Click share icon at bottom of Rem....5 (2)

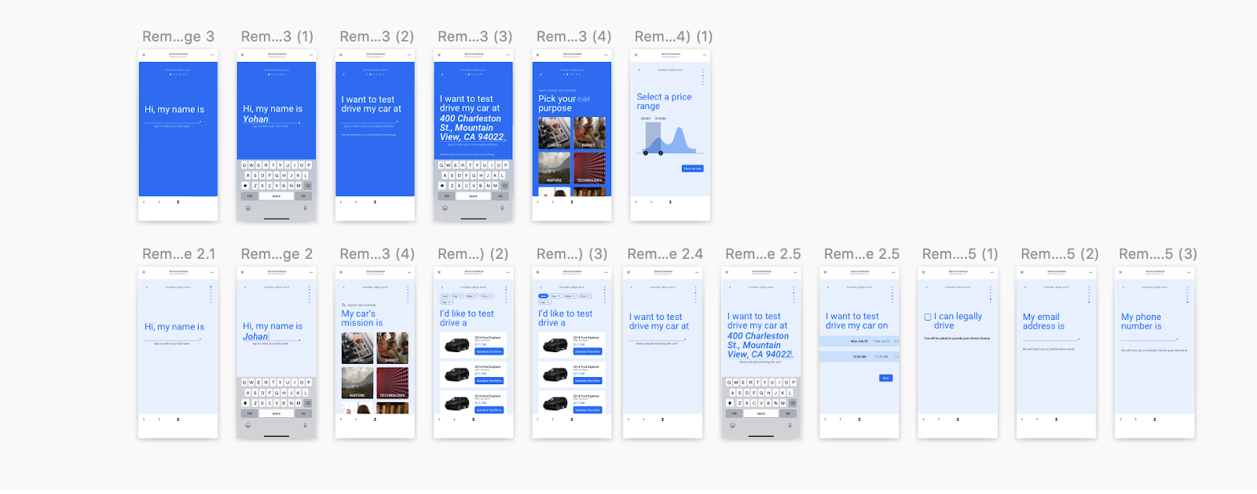coord(1057,419)
